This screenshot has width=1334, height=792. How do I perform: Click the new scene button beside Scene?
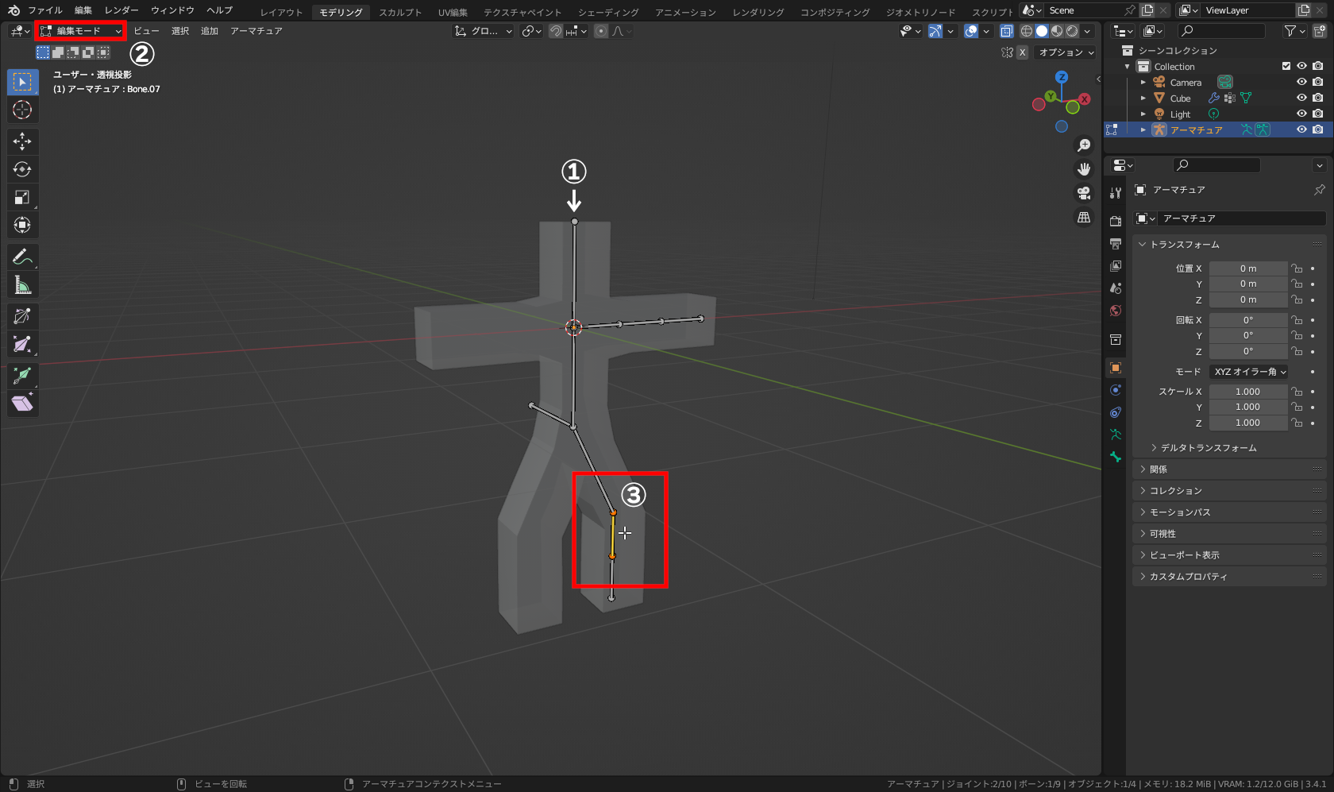click(1147, 10)
